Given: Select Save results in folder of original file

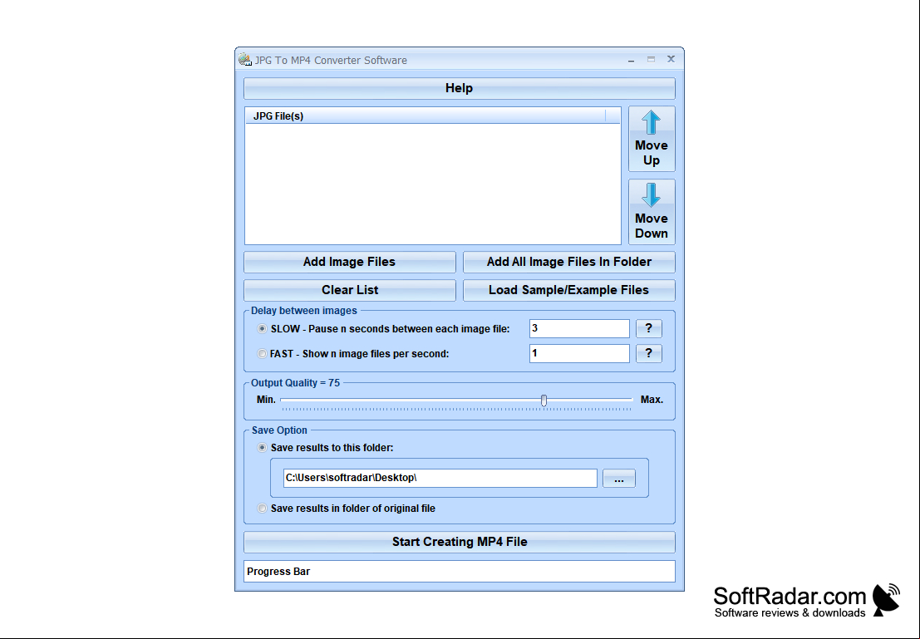Looking at the screenshot, I should tap(263, 509).
